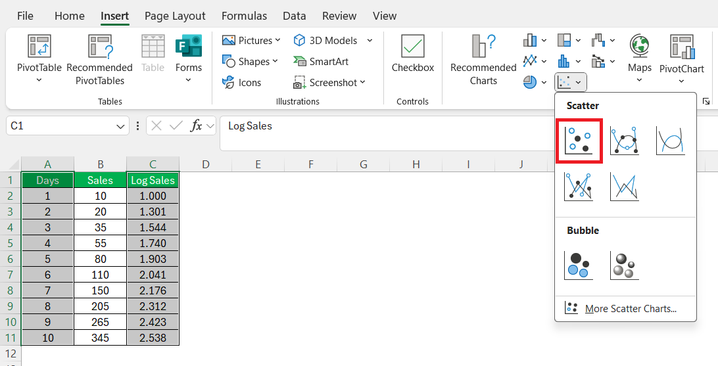The image size is (718, 366).
Task: Select the cell with value 110
Action: 101,275
